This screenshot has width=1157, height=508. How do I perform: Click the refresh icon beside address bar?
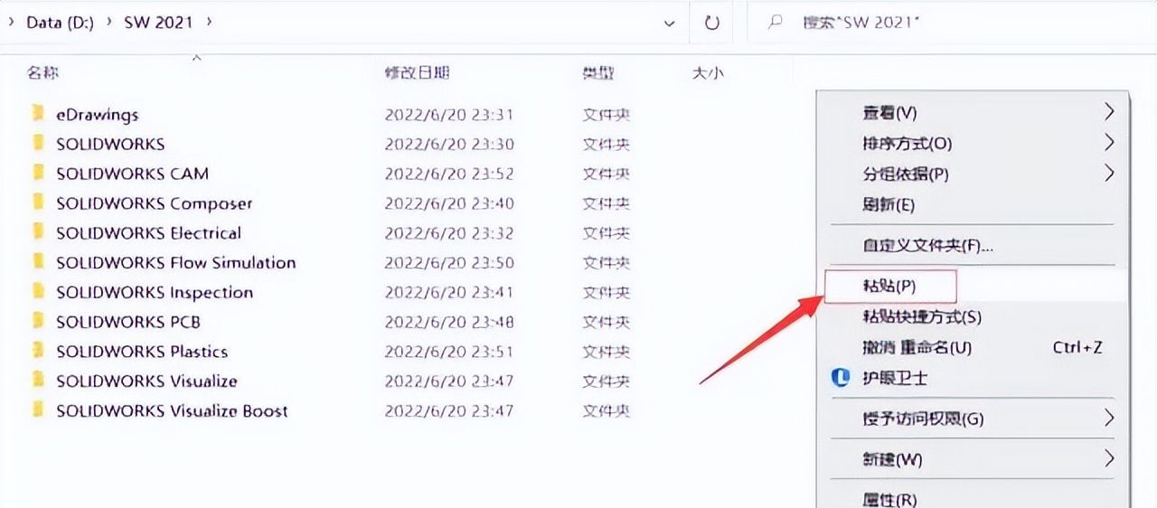712,23
